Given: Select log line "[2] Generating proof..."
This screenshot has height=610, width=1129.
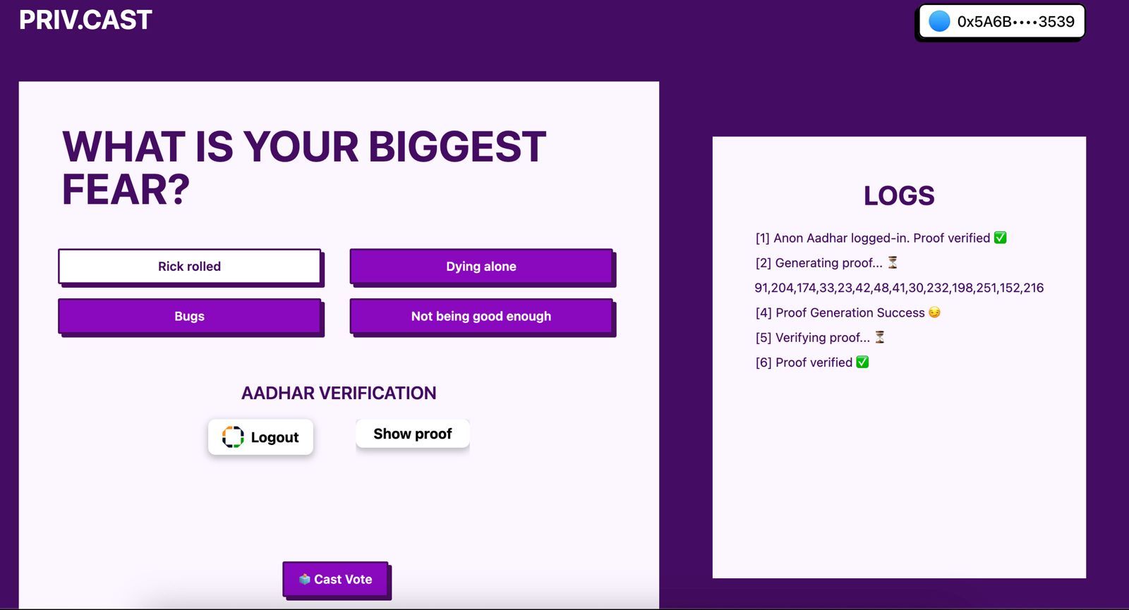Looking at the screenshot, I should tap(826, 263).
